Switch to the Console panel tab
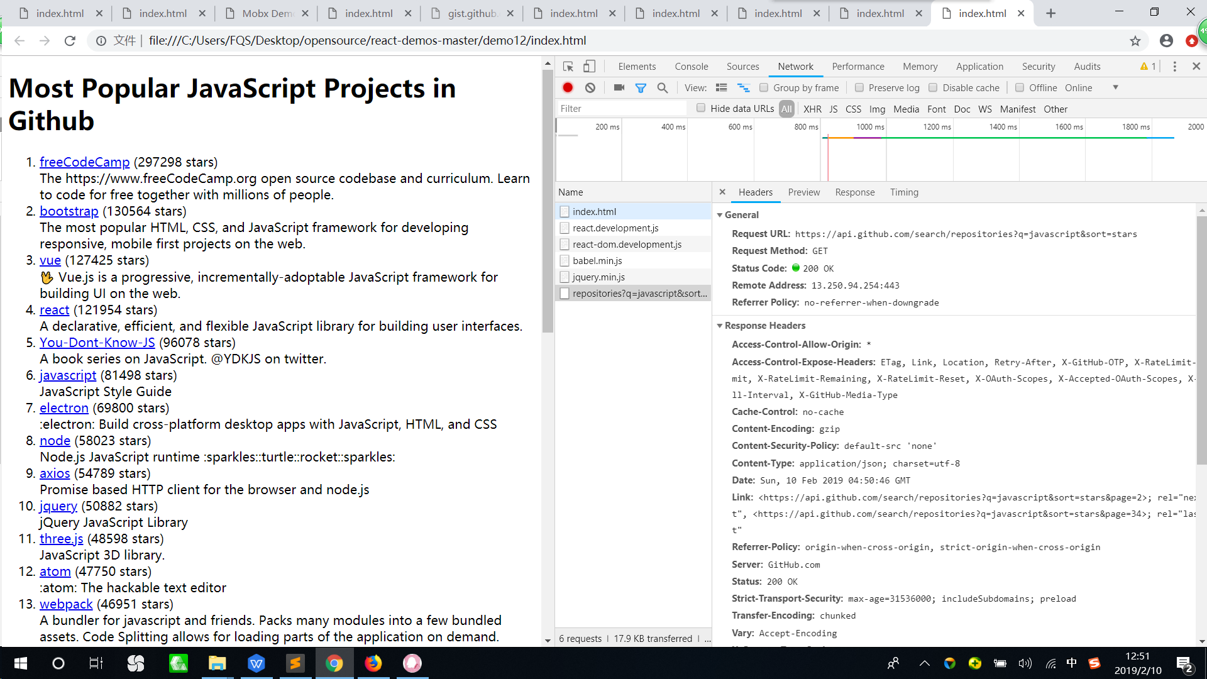1207x679 pixels. click(692, 67)
